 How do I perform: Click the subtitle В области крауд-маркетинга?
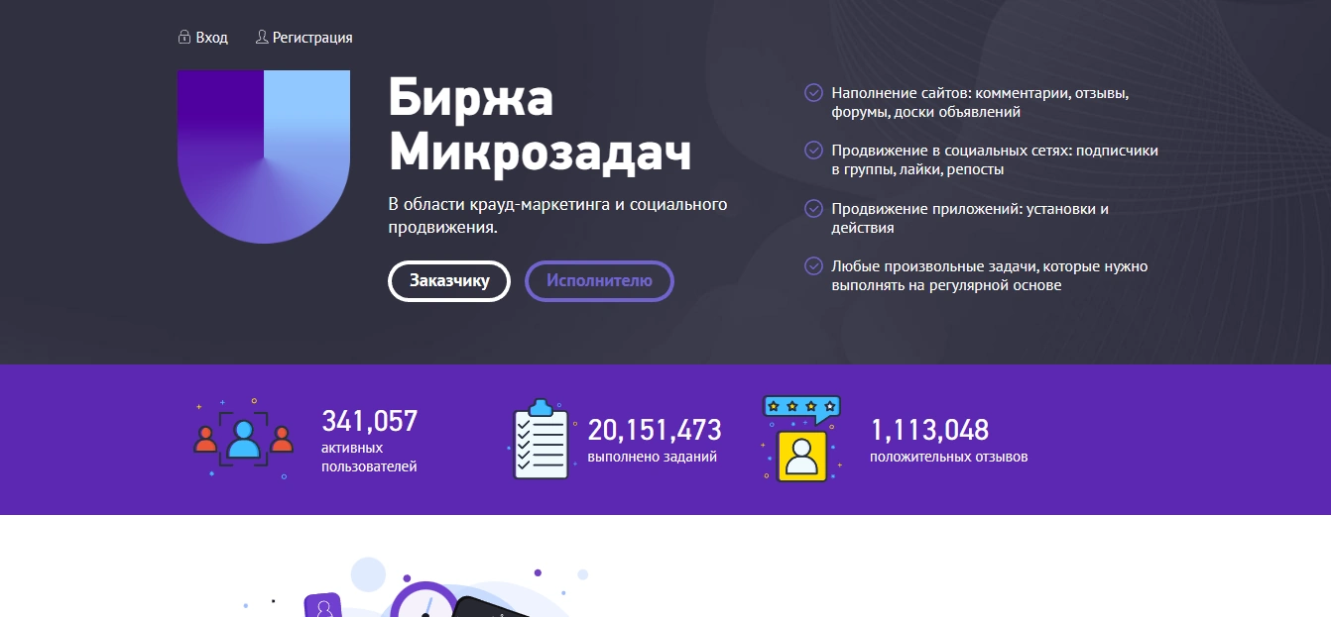pyautogui.click(x=557, y=216)
